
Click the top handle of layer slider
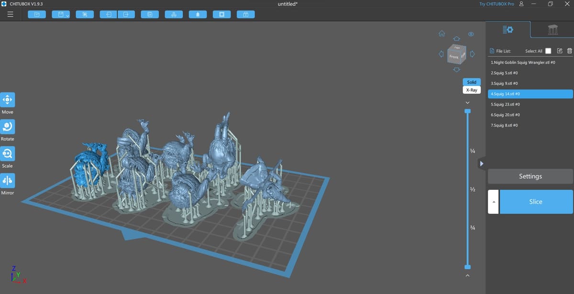point(468,111)
